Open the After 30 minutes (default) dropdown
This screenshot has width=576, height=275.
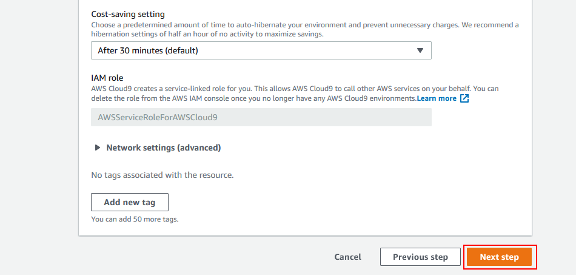tap(261, 50)
